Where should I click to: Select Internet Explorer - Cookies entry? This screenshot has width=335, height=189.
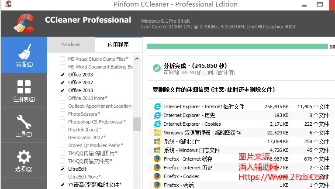click(x=242, y=124)
